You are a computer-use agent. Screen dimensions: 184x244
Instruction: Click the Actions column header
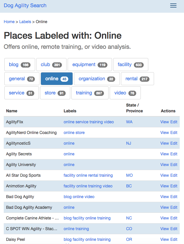click(168, 111)
